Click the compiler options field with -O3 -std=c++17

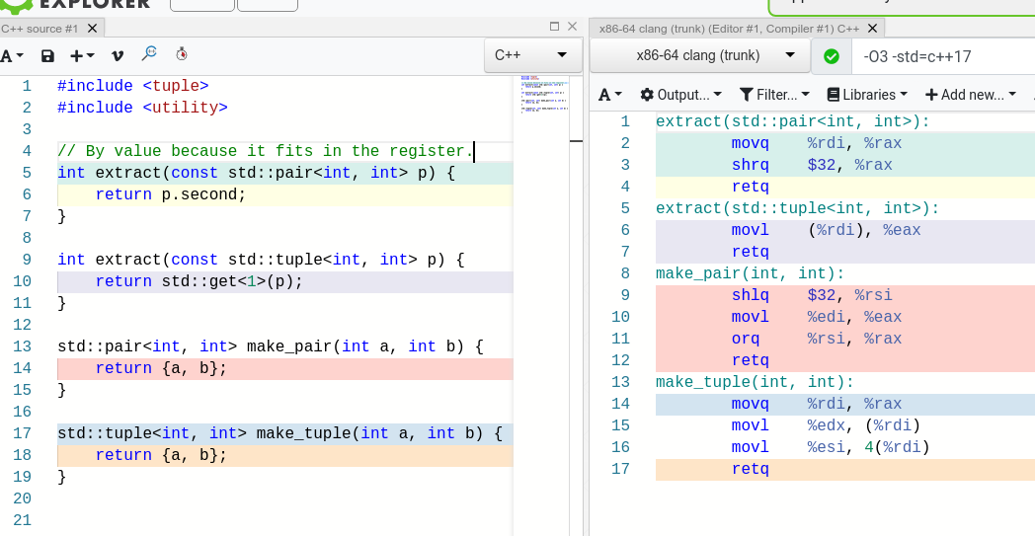pyautogui.click(x=938, y=56)
